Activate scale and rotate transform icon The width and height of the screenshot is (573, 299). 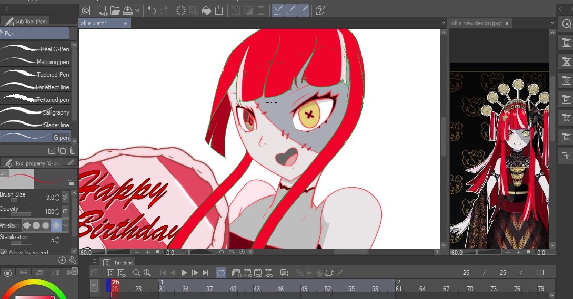click(219, 11)
